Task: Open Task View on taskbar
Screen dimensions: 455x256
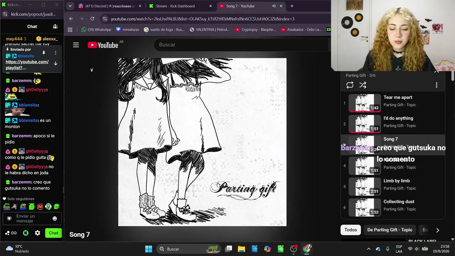Action: click(229, 249)
